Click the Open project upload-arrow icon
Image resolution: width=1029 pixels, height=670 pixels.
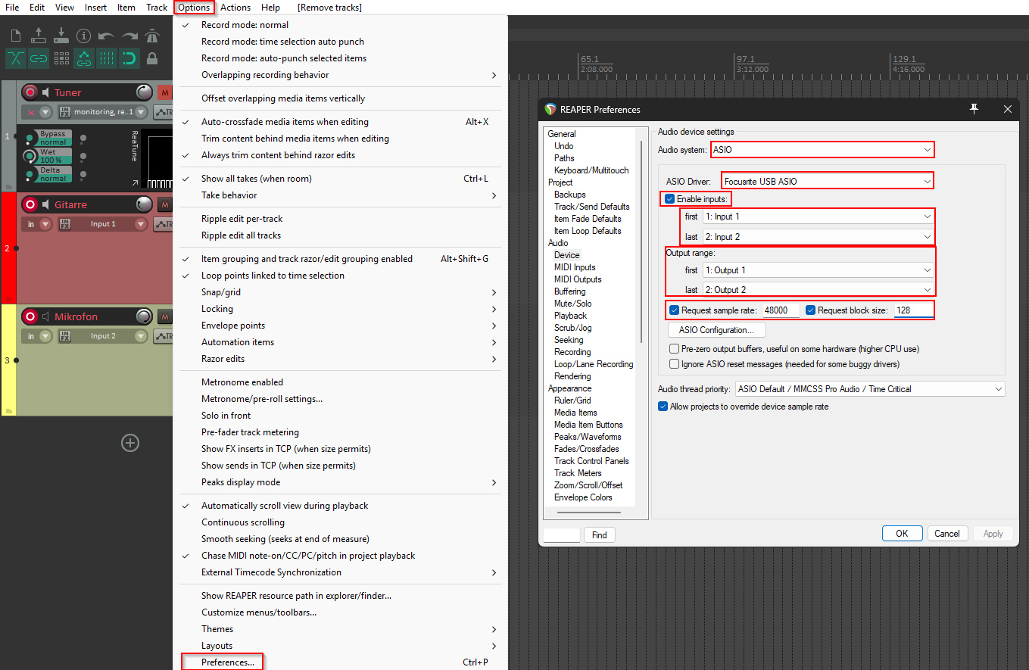coord(39,36)
